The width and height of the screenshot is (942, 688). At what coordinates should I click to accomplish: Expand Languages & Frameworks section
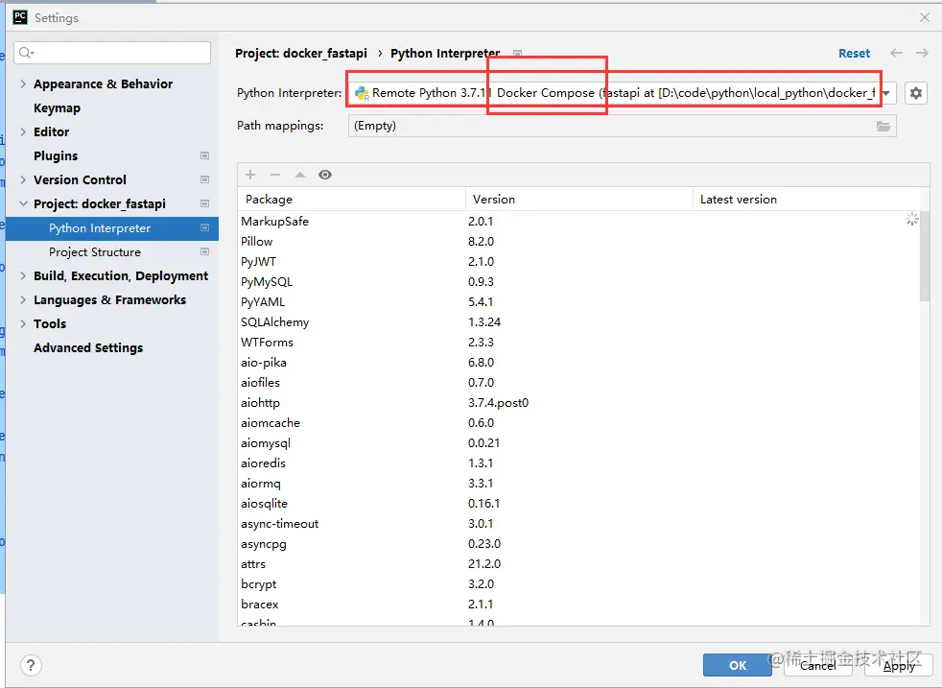click(23, 299)
